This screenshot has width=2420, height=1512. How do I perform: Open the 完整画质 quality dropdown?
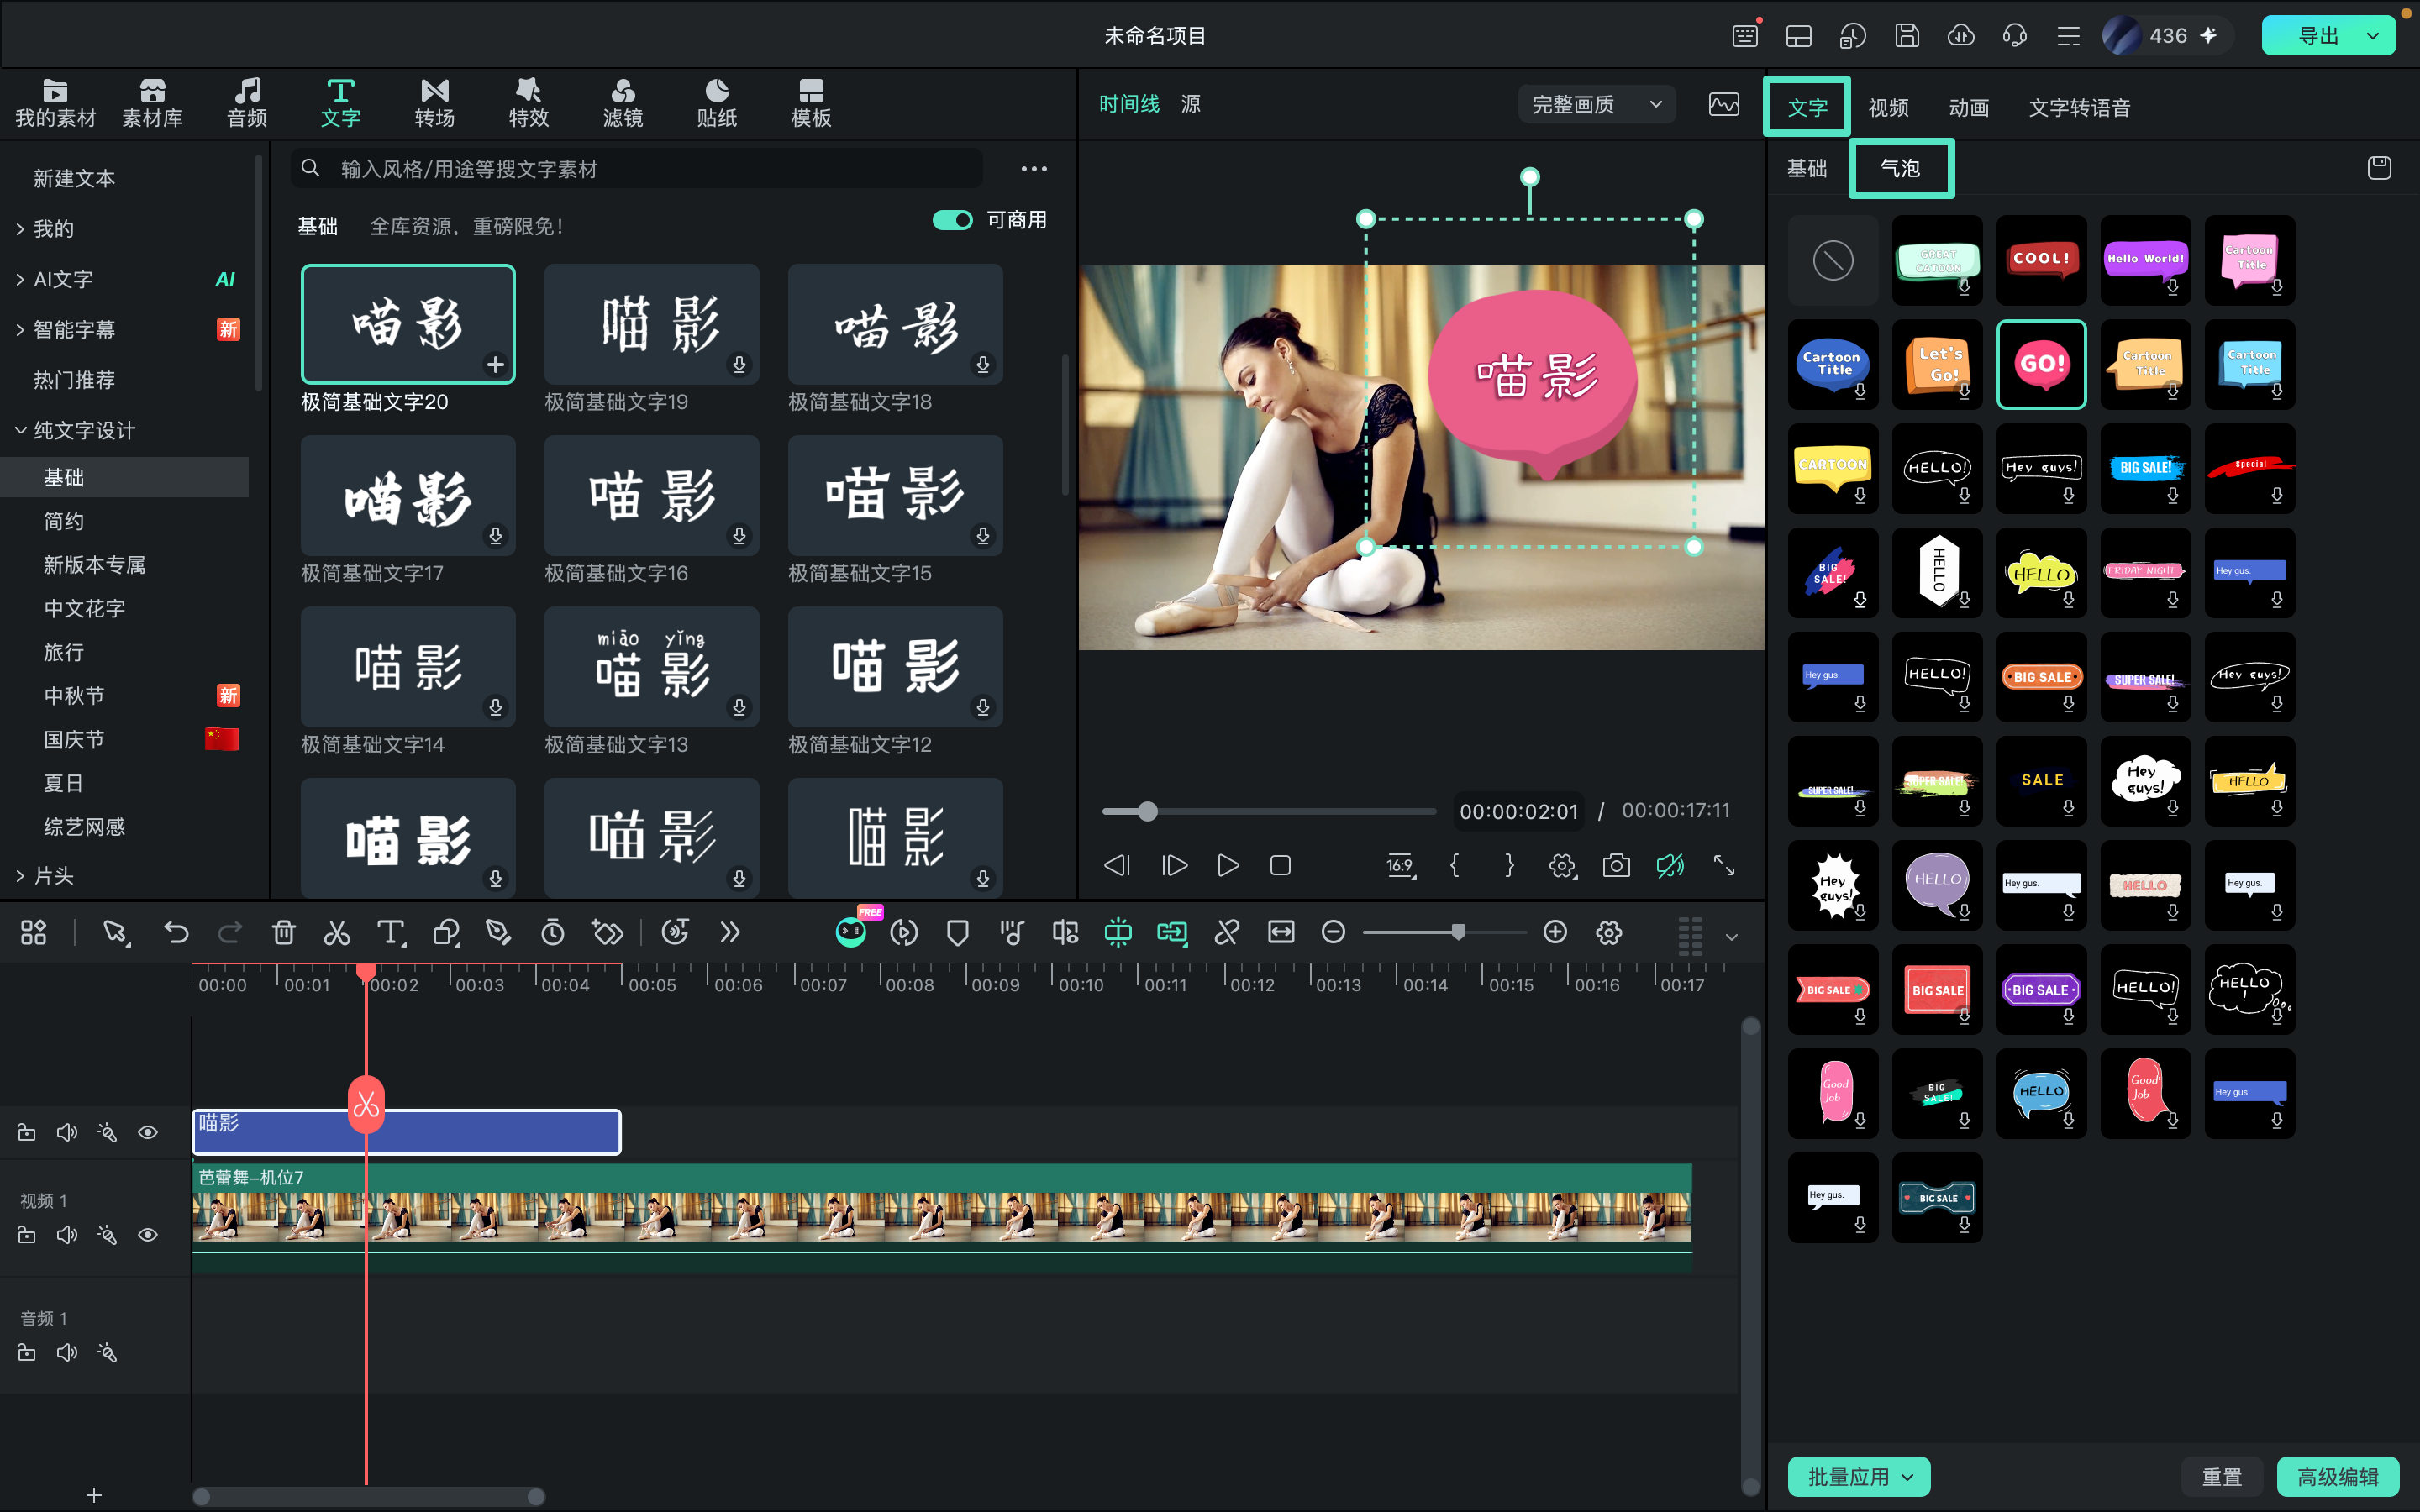tap(1597, 104)
